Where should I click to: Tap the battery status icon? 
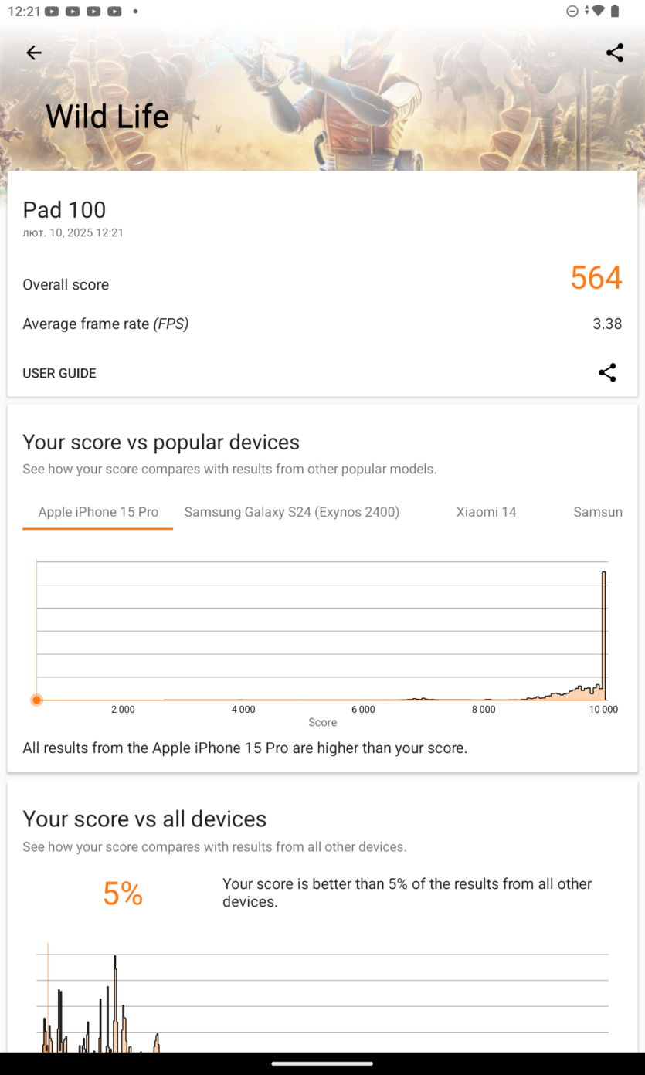[615, 11]
